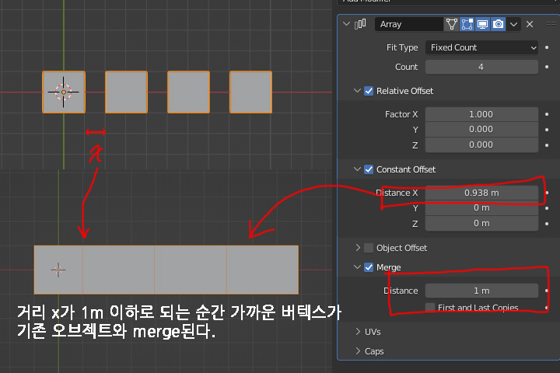Collapse the Constant Offset section
560x373 pixels.
357,169
